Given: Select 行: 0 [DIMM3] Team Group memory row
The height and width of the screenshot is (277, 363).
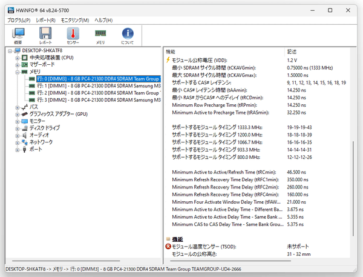Looking at the screenshot, I should pos(98,79).
